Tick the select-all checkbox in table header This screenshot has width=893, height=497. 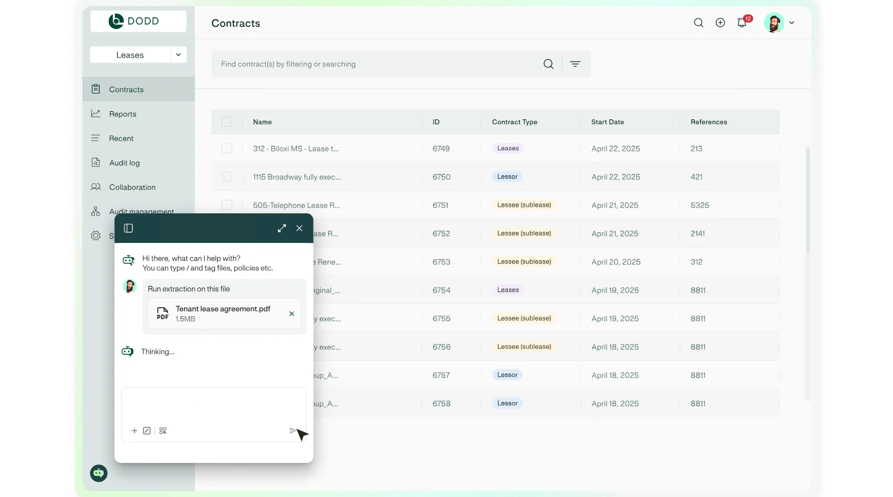click(x=227, y=122)
